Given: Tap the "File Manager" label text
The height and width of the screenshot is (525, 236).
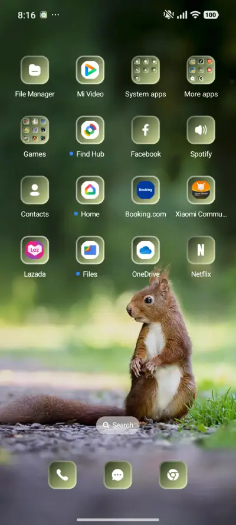Looking at the screenshot, I should pyautogui.click(x=35, y=94).
